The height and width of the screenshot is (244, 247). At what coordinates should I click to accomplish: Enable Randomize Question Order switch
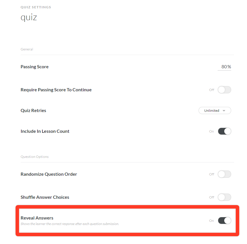(224, 174)
